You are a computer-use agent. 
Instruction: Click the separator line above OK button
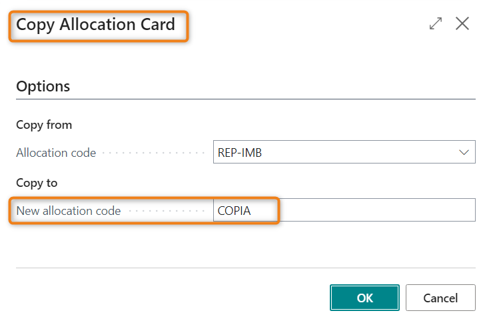click(x=245, y=268)
